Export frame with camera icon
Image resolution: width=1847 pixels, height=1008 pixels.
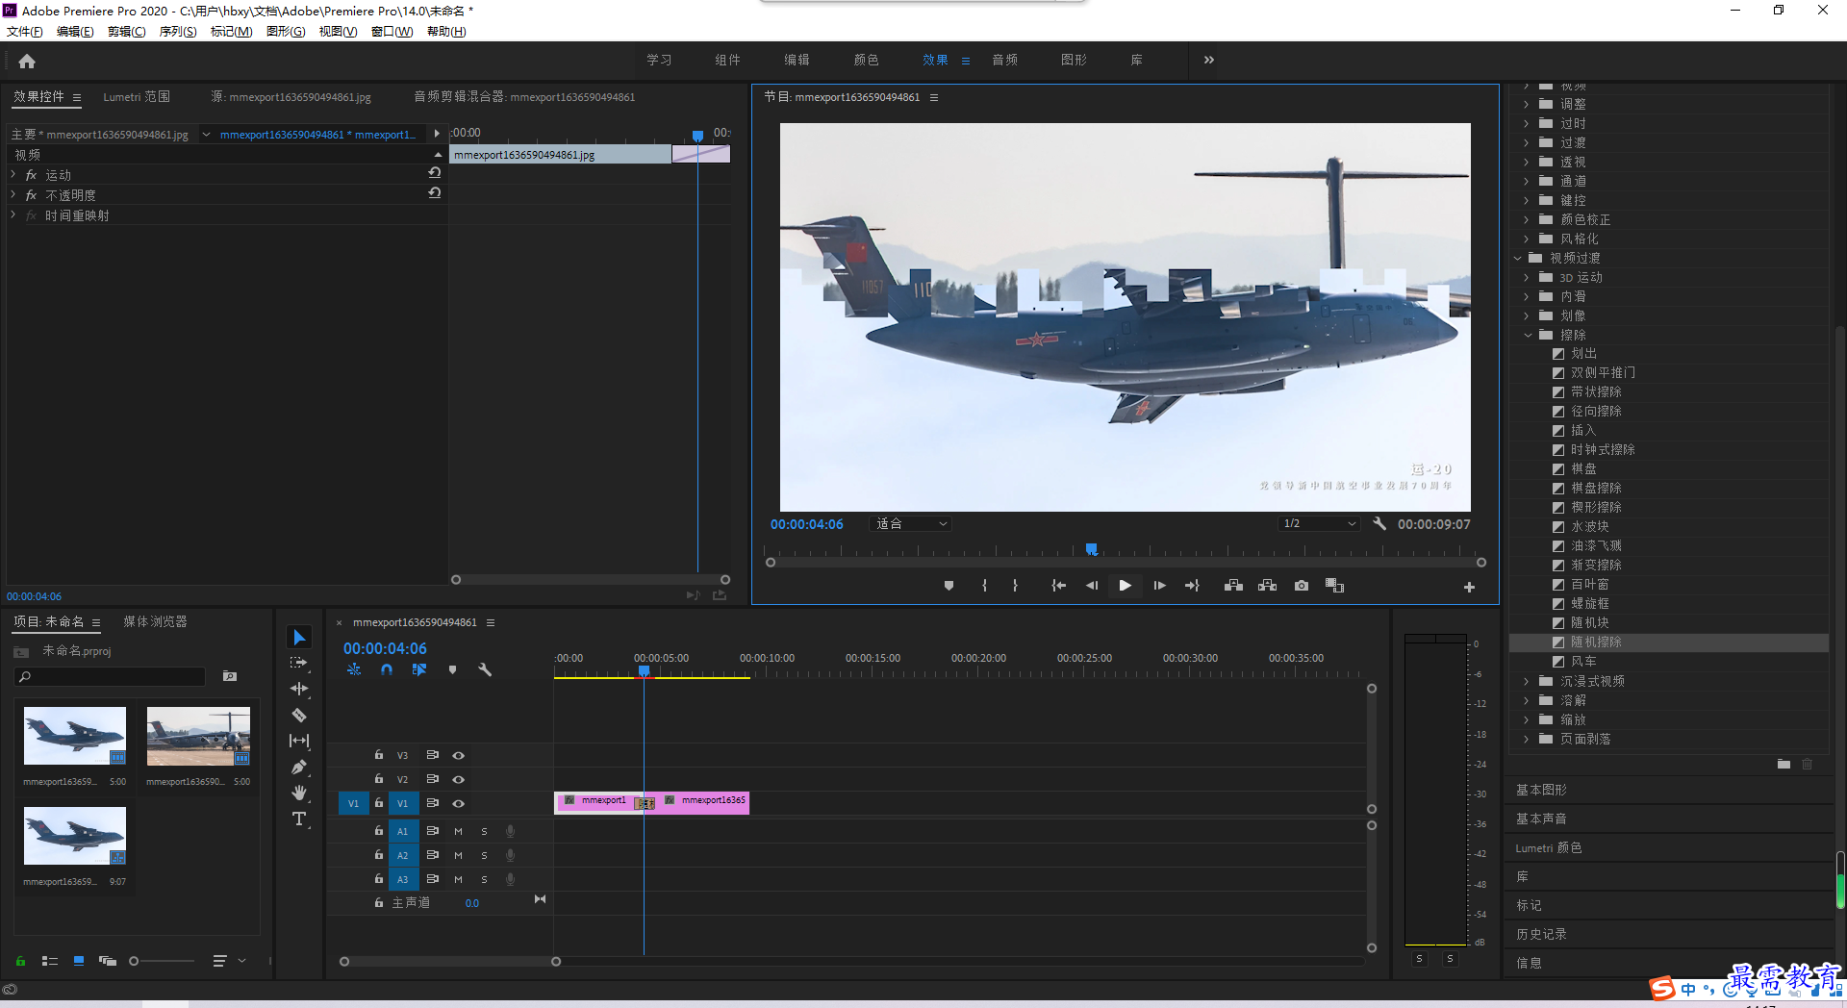pos(1302,586)
